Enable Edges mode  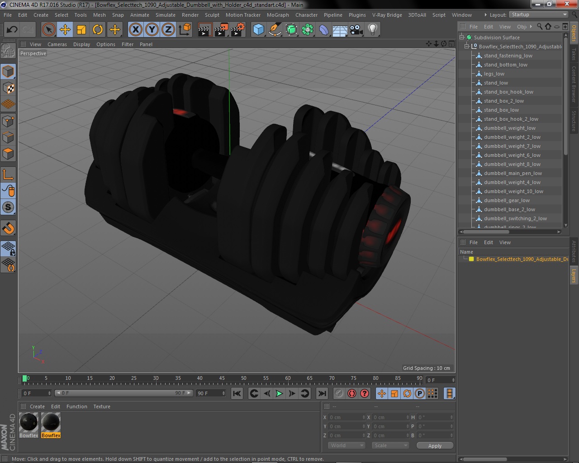pyautogui.click(x=8, y=137)
